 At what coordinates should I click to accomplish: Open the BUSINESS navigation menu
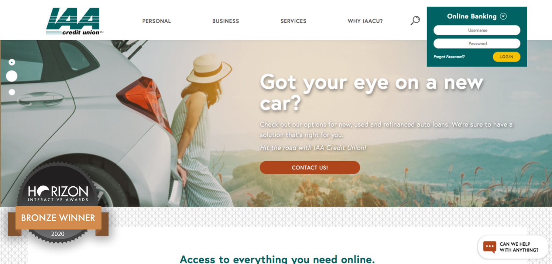coord(226,21)
